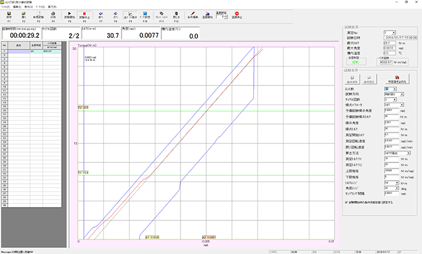Click the 品名 column header in the table
Image resolution: width=422 pixels, height=254 pixels.
(18, 45)
